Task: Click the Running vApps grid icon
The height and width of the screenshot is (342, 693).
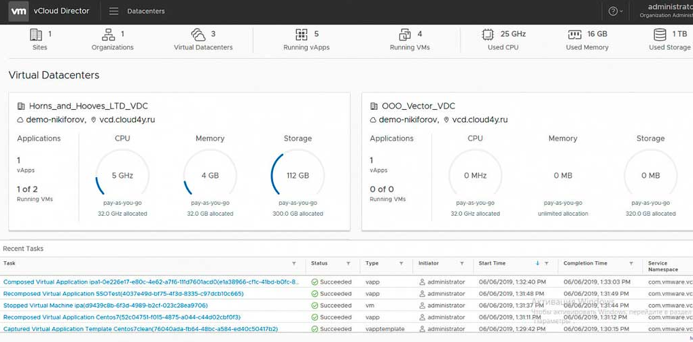Action: pos(302,35)
